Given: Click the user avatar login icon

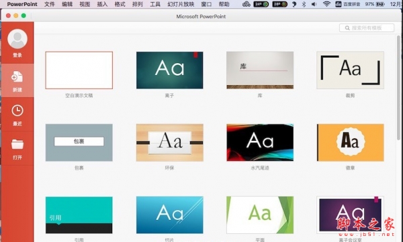Looking at the screenshot, I should point(17,39).
